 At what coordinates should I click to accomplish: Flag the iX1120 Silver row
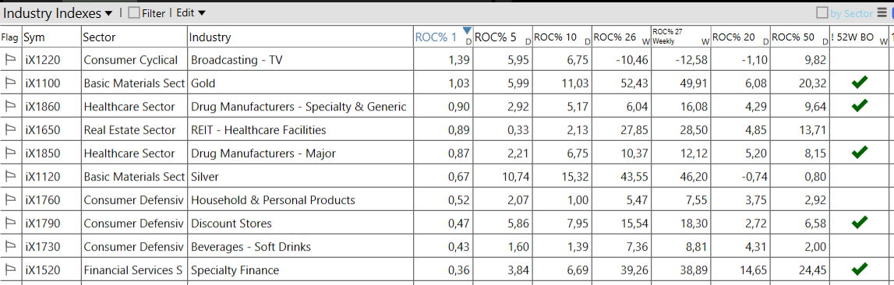tap(9, 177)
